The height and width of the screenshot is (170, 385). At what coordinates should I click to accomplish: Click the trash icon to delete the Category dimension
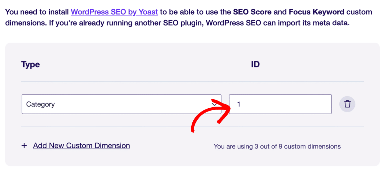(x=347, y=104)
